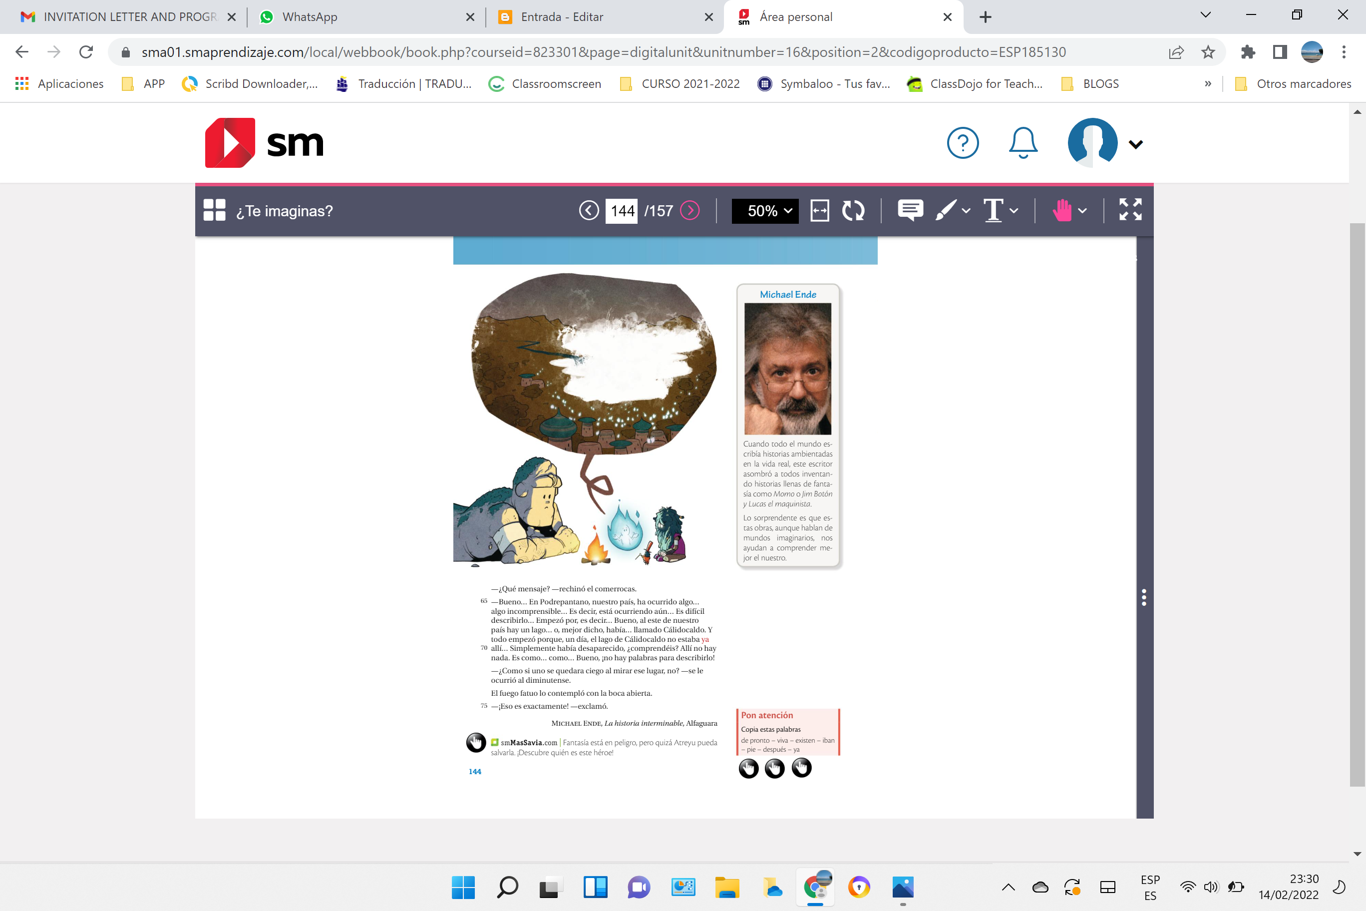
Task: Bookmark this page with star
Action: pos(1208,52)
